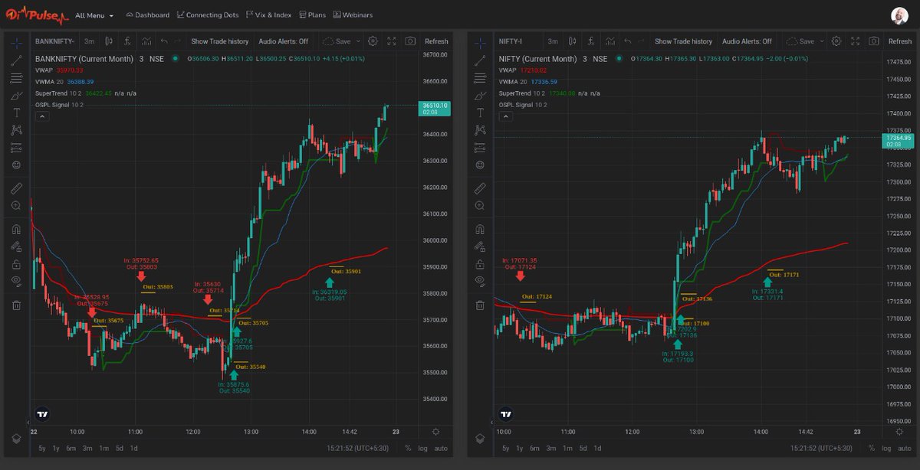Take snapshot of NIFTY chart

click(x=875, y=41)
